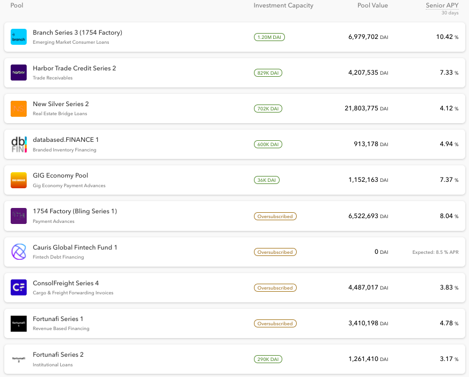469x377 pixels.
Task: Sort by the Senior APY column header
Action: (442, 5)
